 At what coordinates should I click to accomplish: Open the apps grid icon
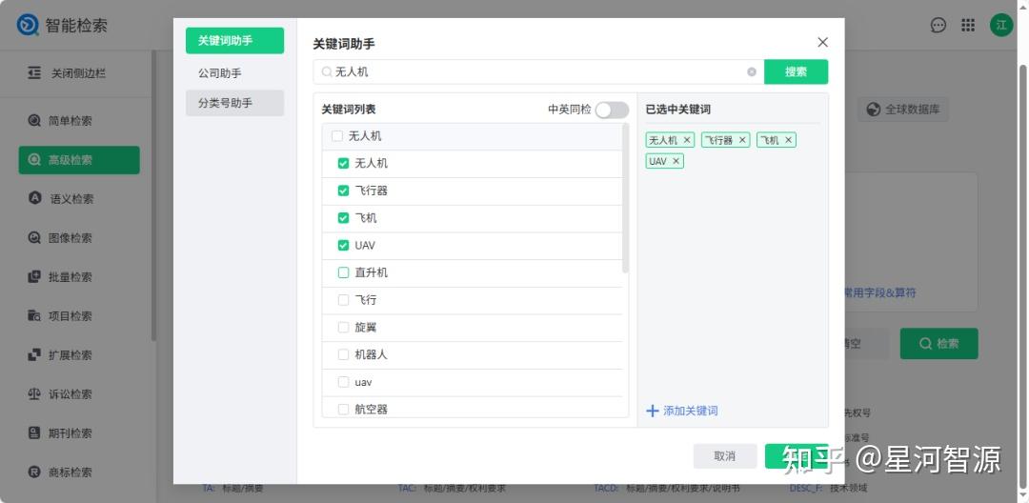coord(968,25)
